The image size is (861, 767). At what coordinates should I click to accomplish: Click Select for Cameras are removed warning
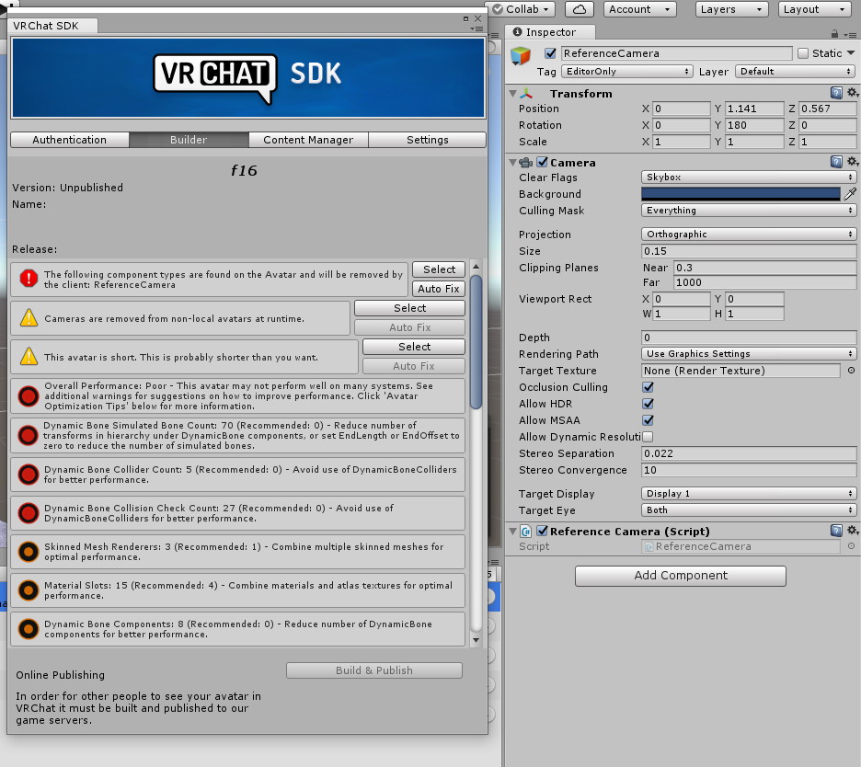(409, 308)
